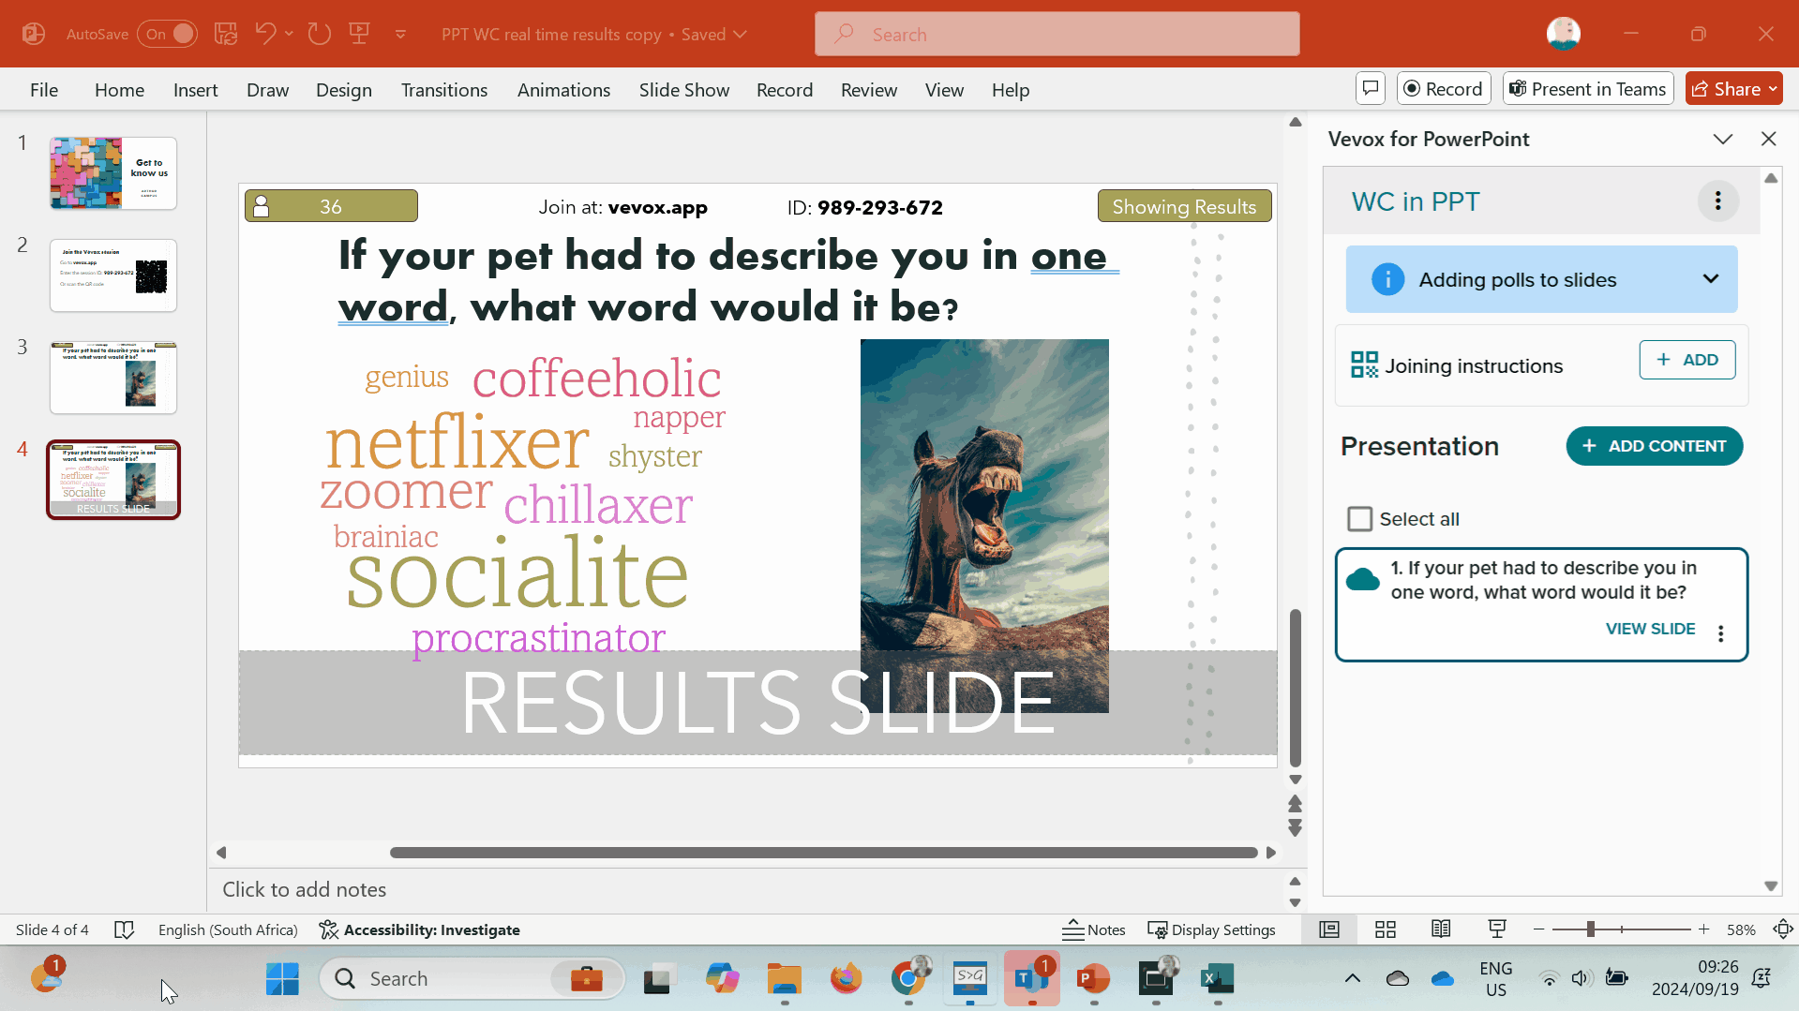Close the Vevox for PowerPoint pane
This screenshot has height=1011, width=1799.
(x=1769, y=139)
